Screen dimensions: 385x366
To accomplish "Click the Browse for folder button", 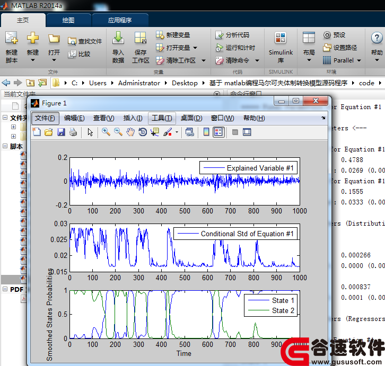I will pyautogui.click(x=42, y=83).
